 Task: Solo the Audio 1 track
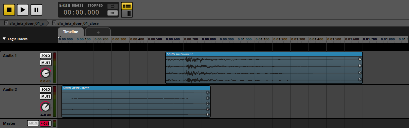click(46, 56)
